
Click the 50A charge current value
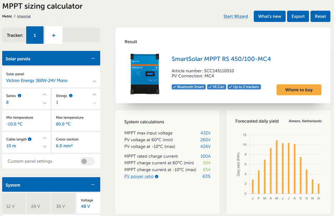tap(207, 163)
